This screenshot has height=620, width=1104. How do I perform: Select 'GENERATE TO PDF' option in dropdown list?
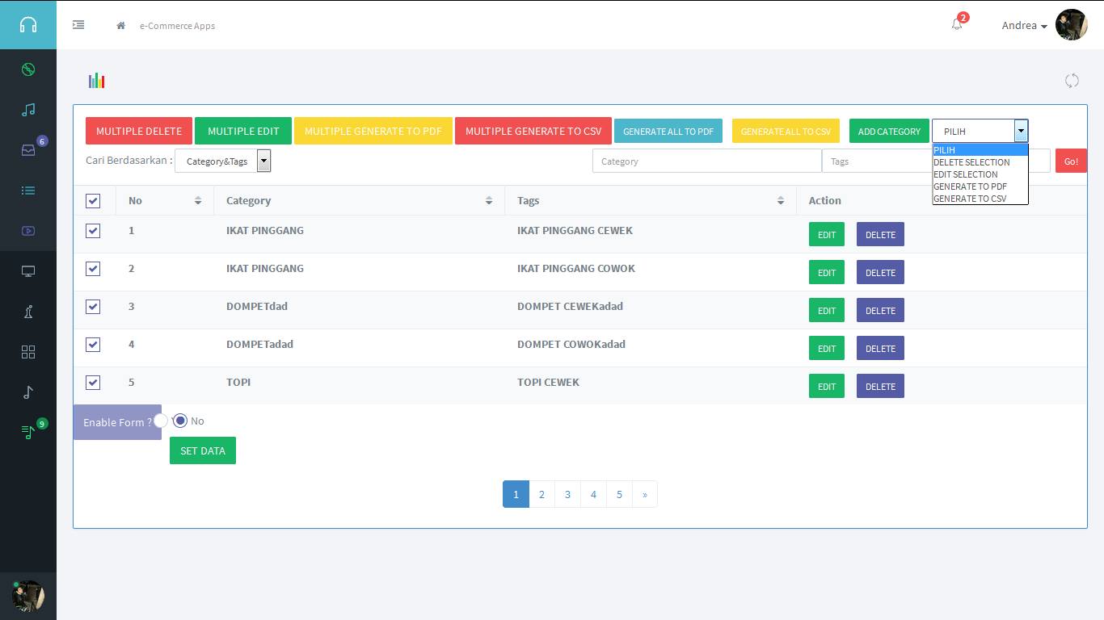[x=970, y=186]
